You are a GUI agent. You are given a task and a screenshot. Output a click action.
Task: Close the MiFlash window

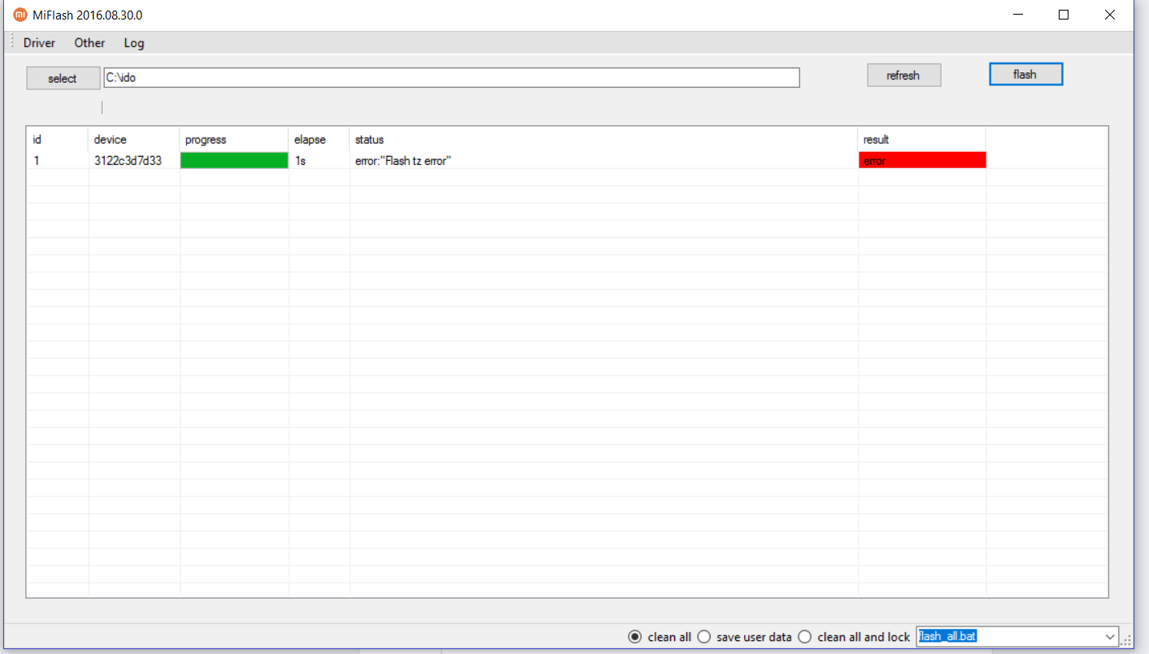[x=1110, y=15]
